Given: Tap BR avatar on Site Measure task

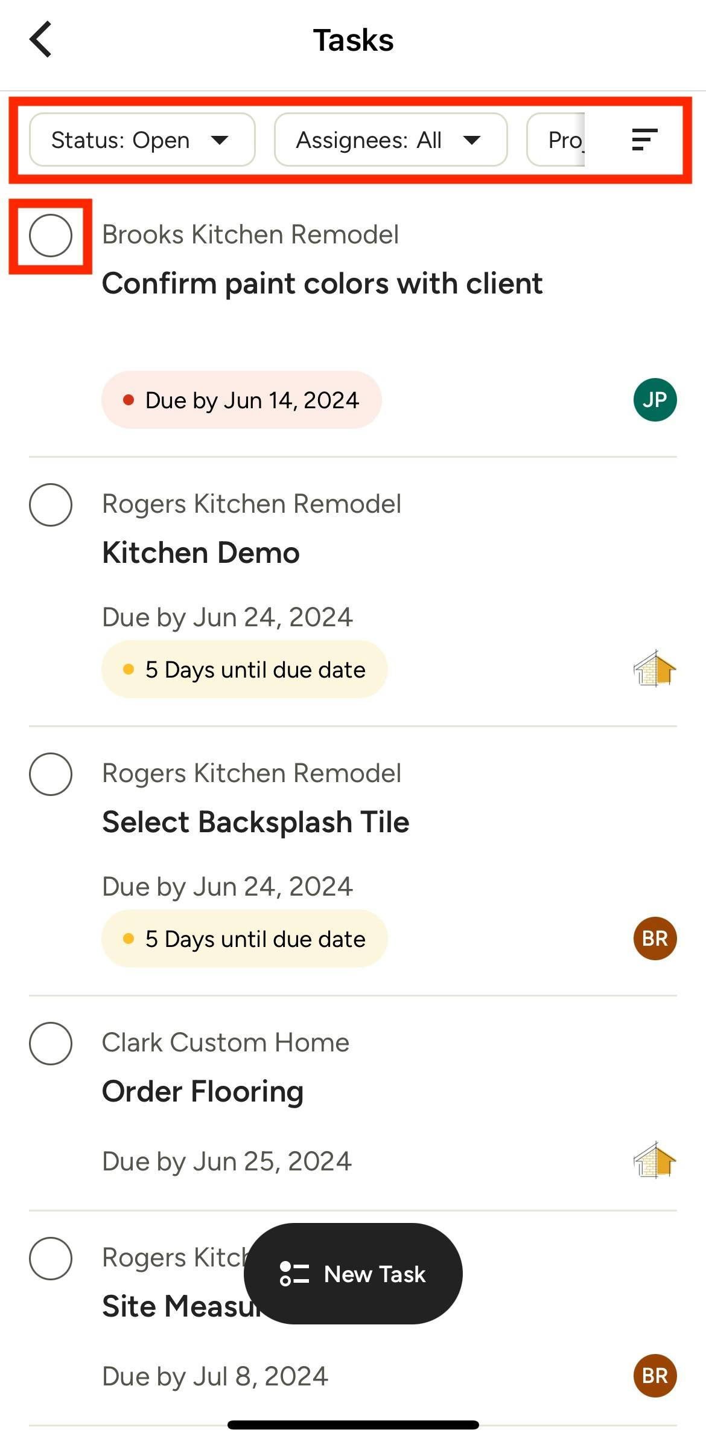Looking at the screenshot, I should point(655,1376).
